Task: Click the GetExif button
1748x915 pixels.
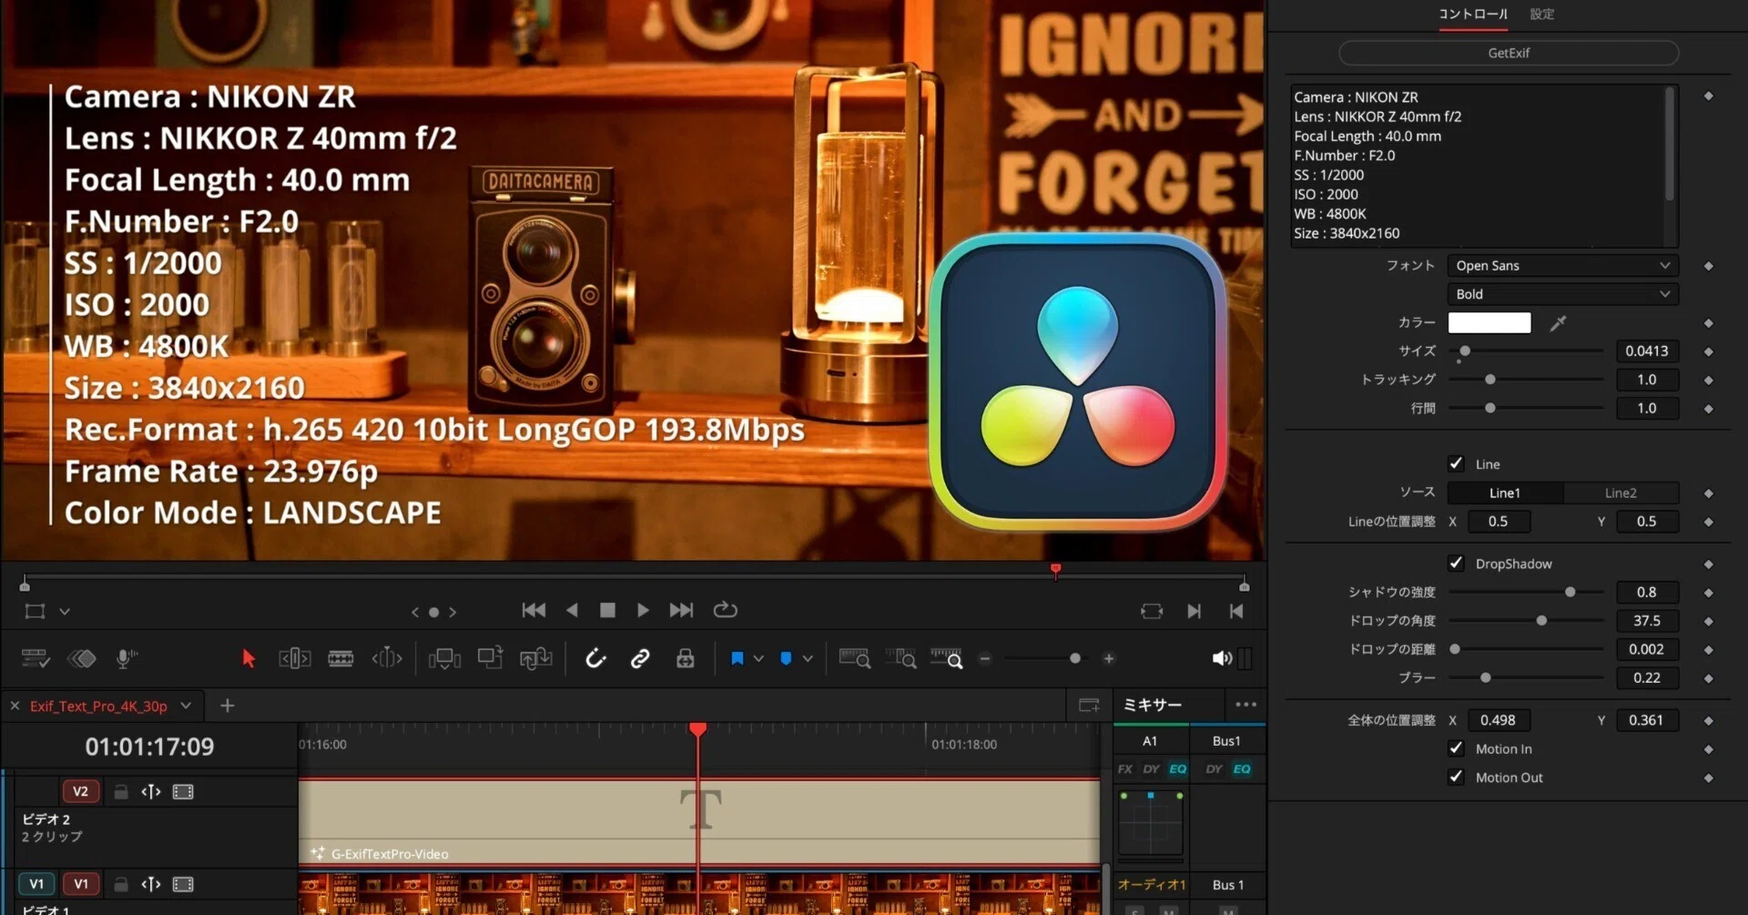Action: point(1509,53)
